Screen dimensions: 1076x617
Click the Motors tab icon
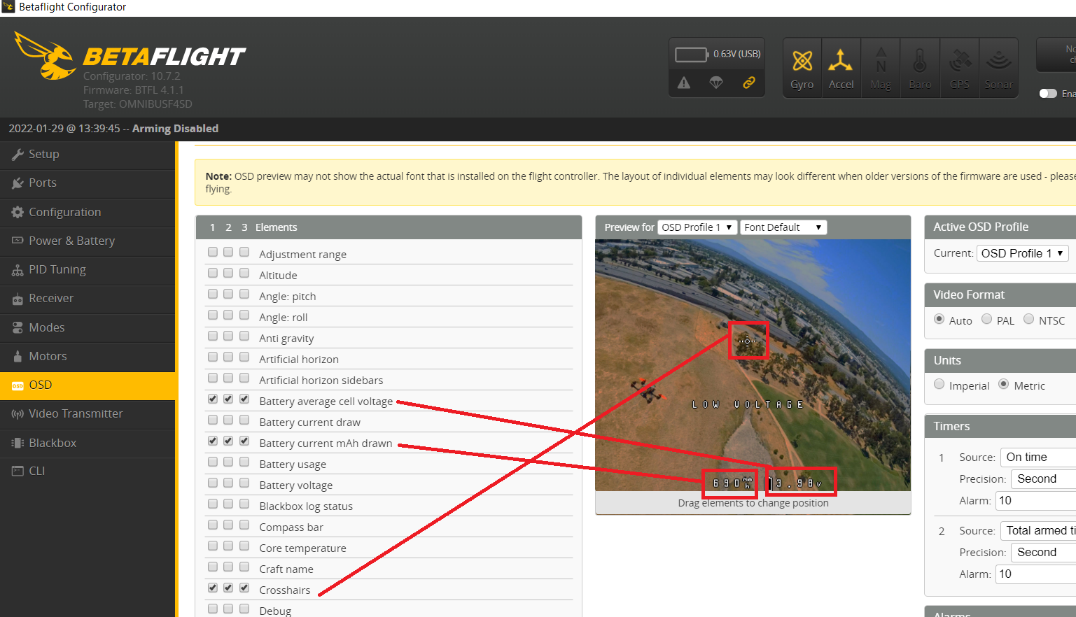pyautogui.click(x=18, y=356)
